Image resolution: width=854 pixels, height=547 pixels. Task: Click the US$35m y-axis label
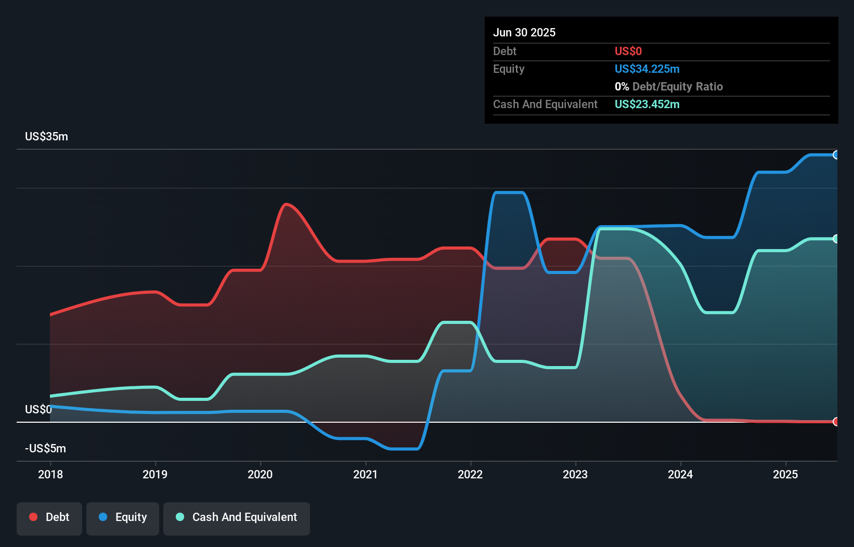tap(46, 137)
